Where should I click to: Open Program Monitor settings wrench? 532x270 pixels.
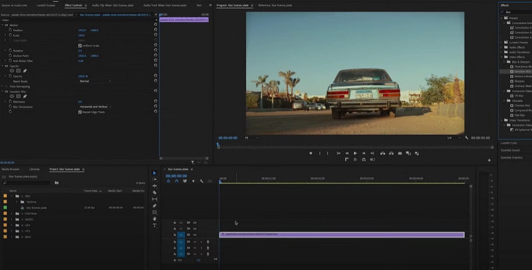pos(467,138)
